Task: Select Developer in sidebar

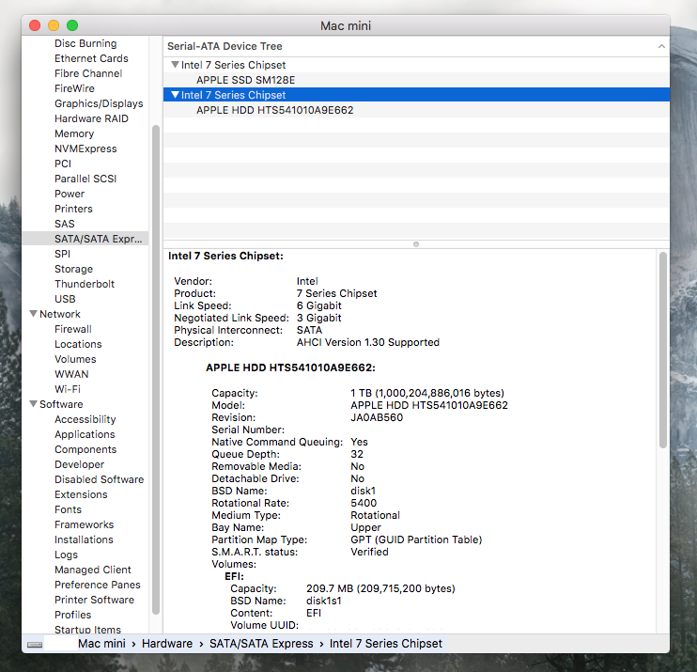Action: point(79,464)
